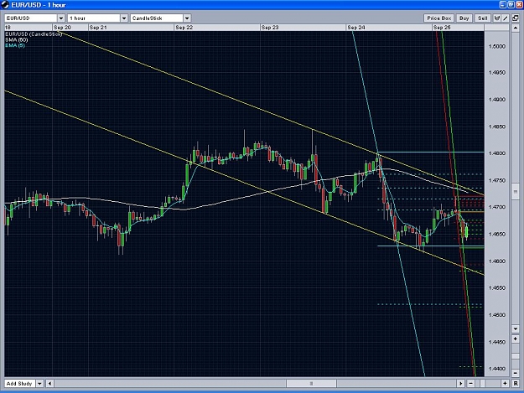Screen dimensions: 524x393
Task: Click the vertical zoom out minus button
Action: point(515,373)
